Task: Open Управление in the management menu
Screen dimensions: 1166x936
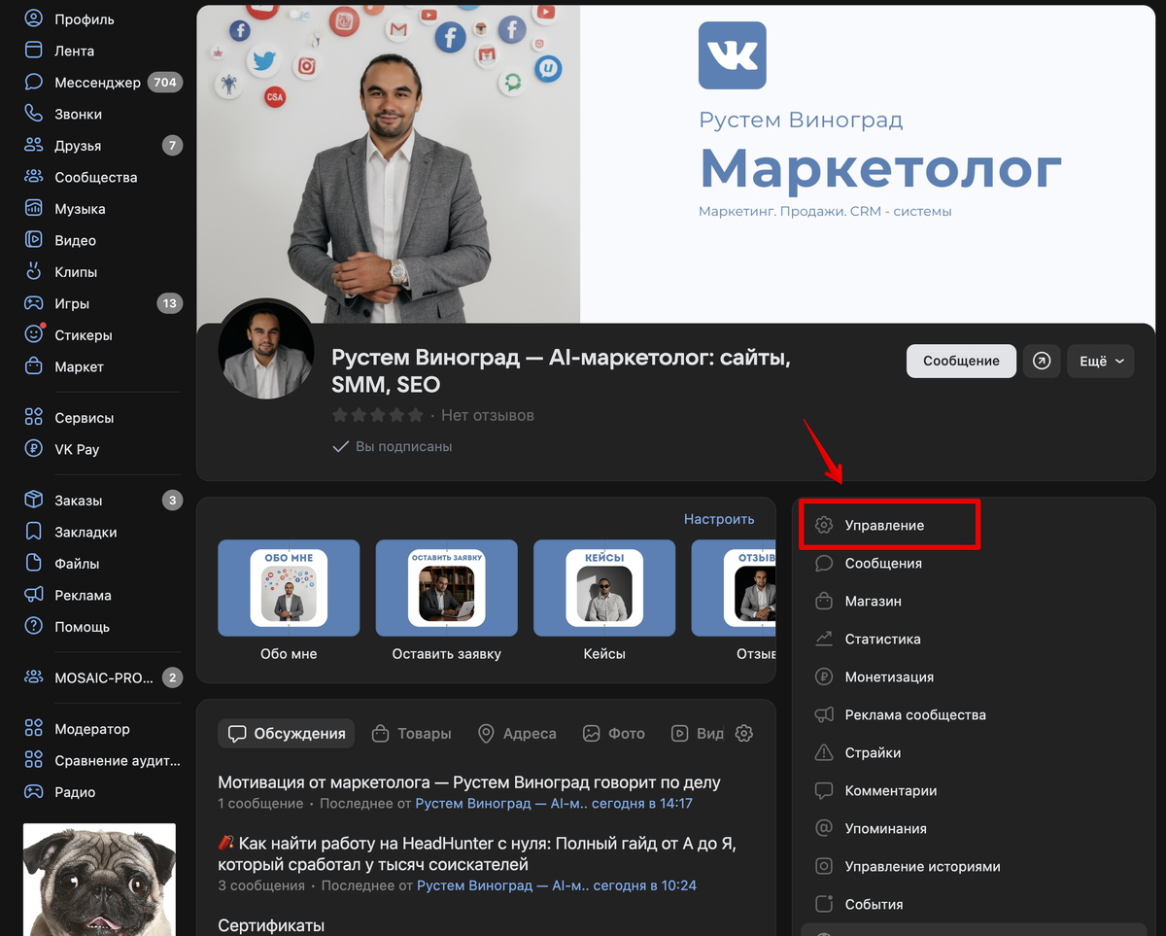Action: [887, 524]
